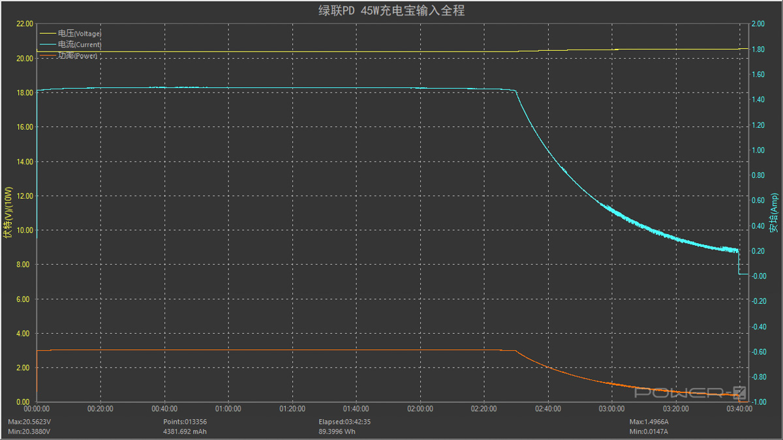This screenshot has width=783, height=440.
Task: Click the Points:013356 counter
Action: 185,422
